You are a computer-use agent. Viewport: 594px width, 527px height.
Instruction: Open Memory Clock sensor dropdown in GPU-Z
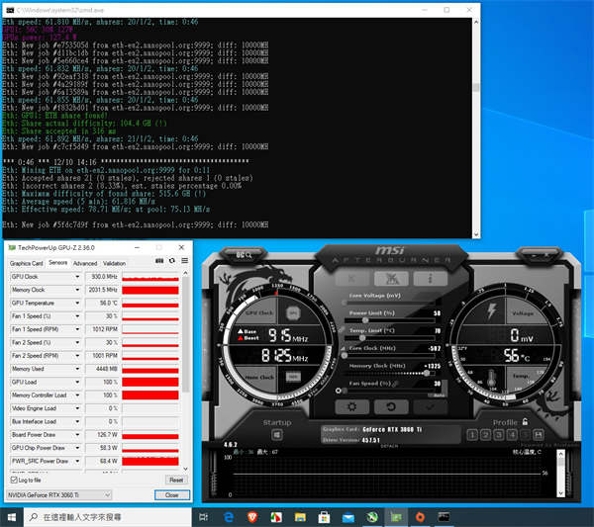click(x=77, y=290)
